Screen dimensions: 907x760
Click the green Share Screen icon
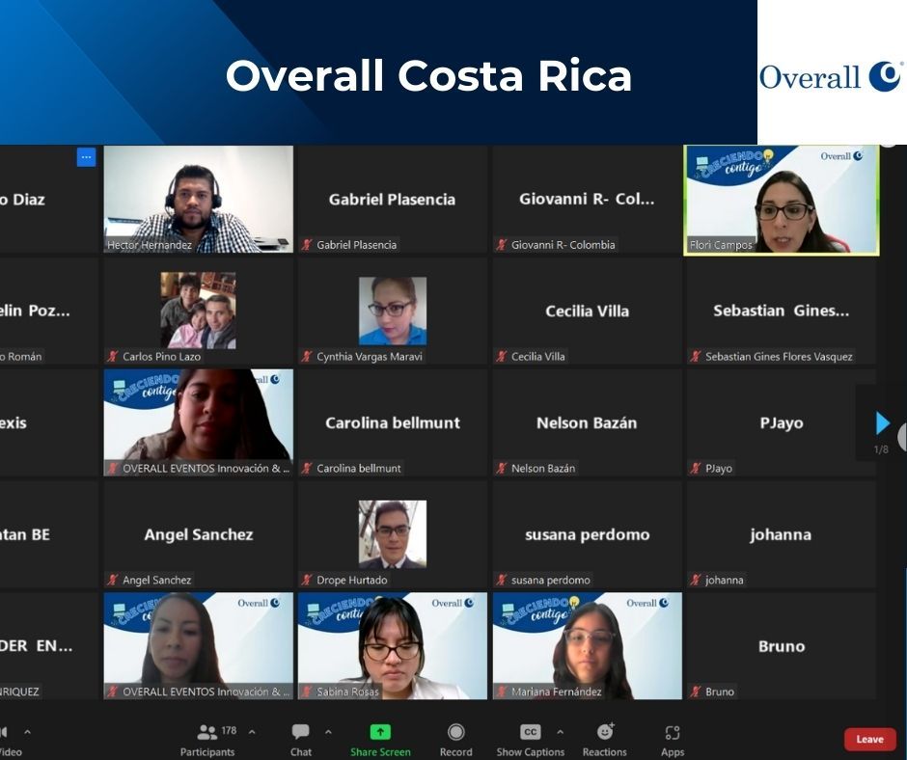pyautogui.click(x=380, y=732)
